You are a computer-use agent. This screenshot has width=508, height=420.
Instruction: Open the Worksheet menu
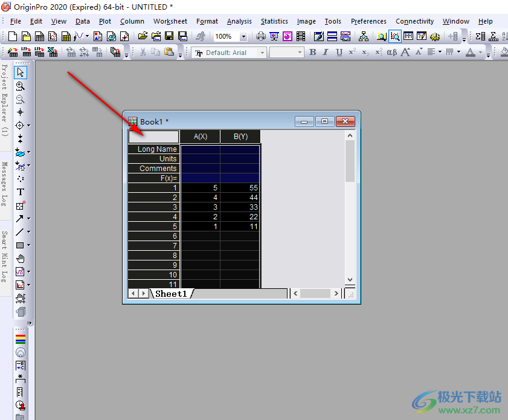[170, 21]
